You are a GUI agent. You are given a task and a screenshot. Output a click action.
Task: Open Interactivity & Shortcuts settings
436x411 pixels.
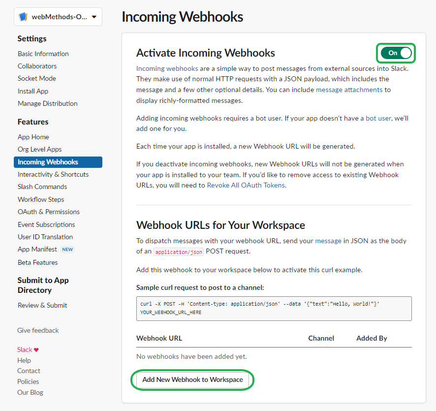coord(53,174)
